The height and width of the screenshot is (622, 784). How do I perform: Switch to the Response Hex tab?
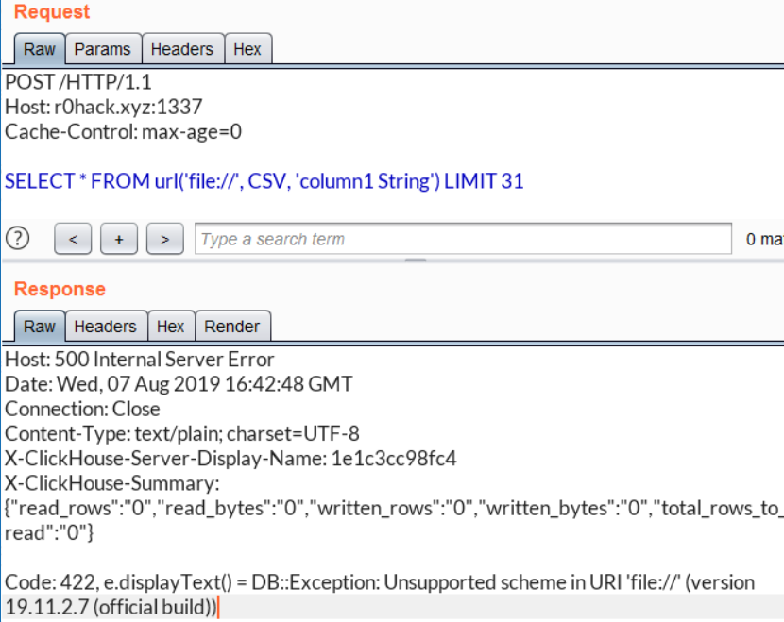pyautogui.click(x=171, y=327)
